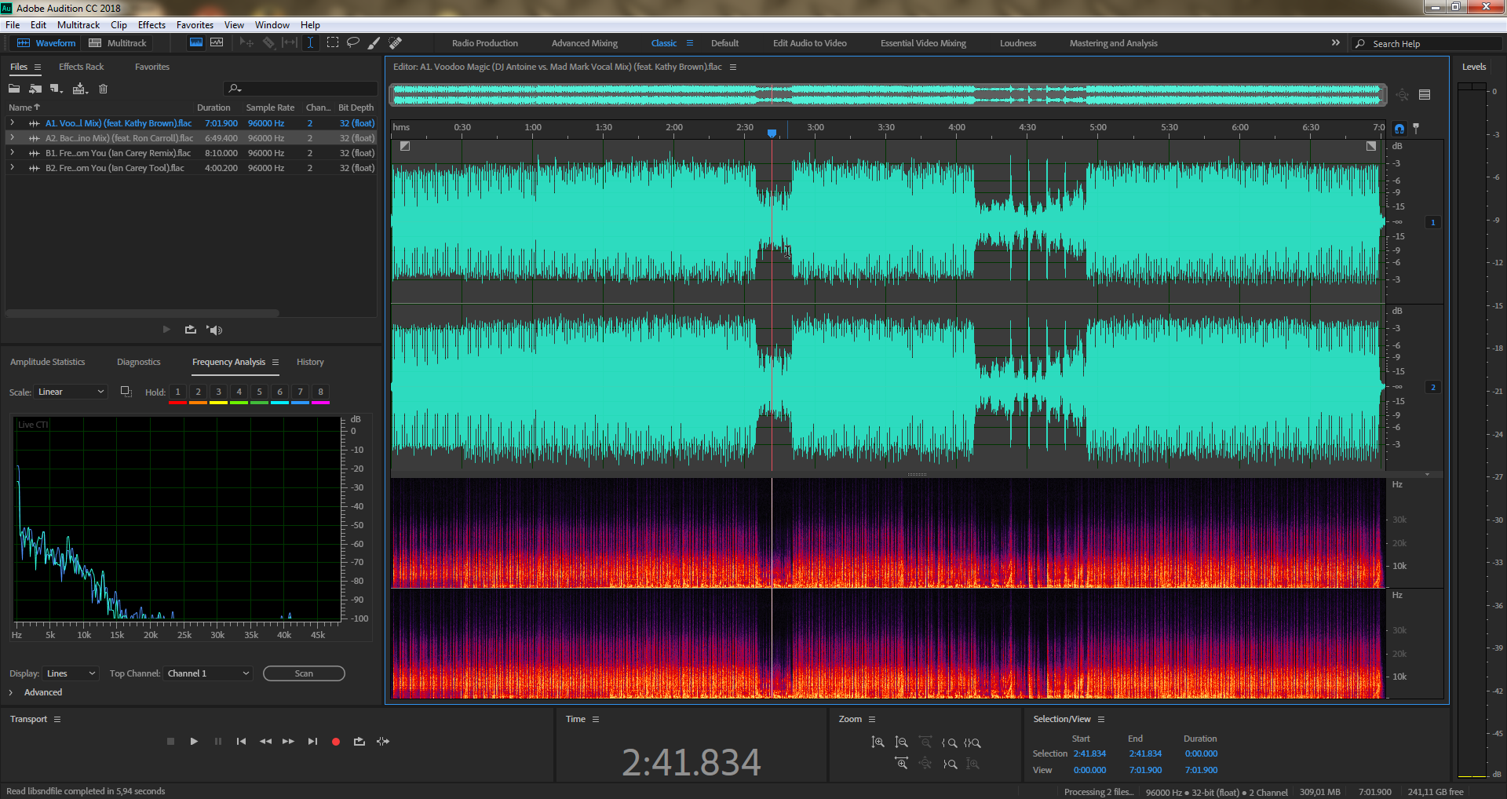The height and width of the screenshot is (799, 1507).
Task: Start playback with the Play button
Action: [x=194, y=741]
